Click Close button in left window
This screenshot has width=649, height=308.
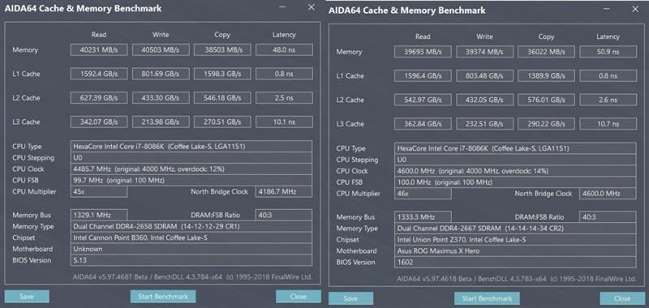[x=298, y=297]
